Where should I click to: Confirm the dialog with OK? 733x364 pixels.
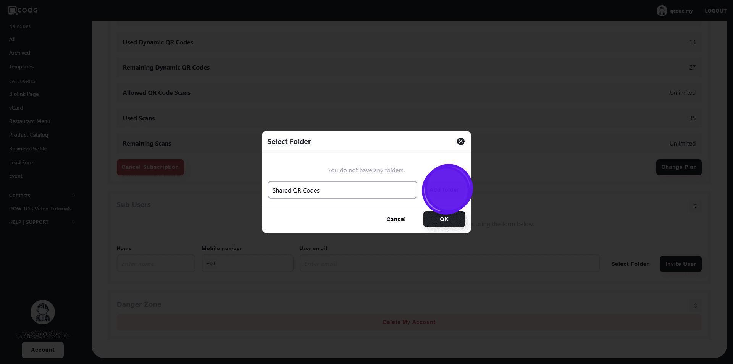point(444,219)
